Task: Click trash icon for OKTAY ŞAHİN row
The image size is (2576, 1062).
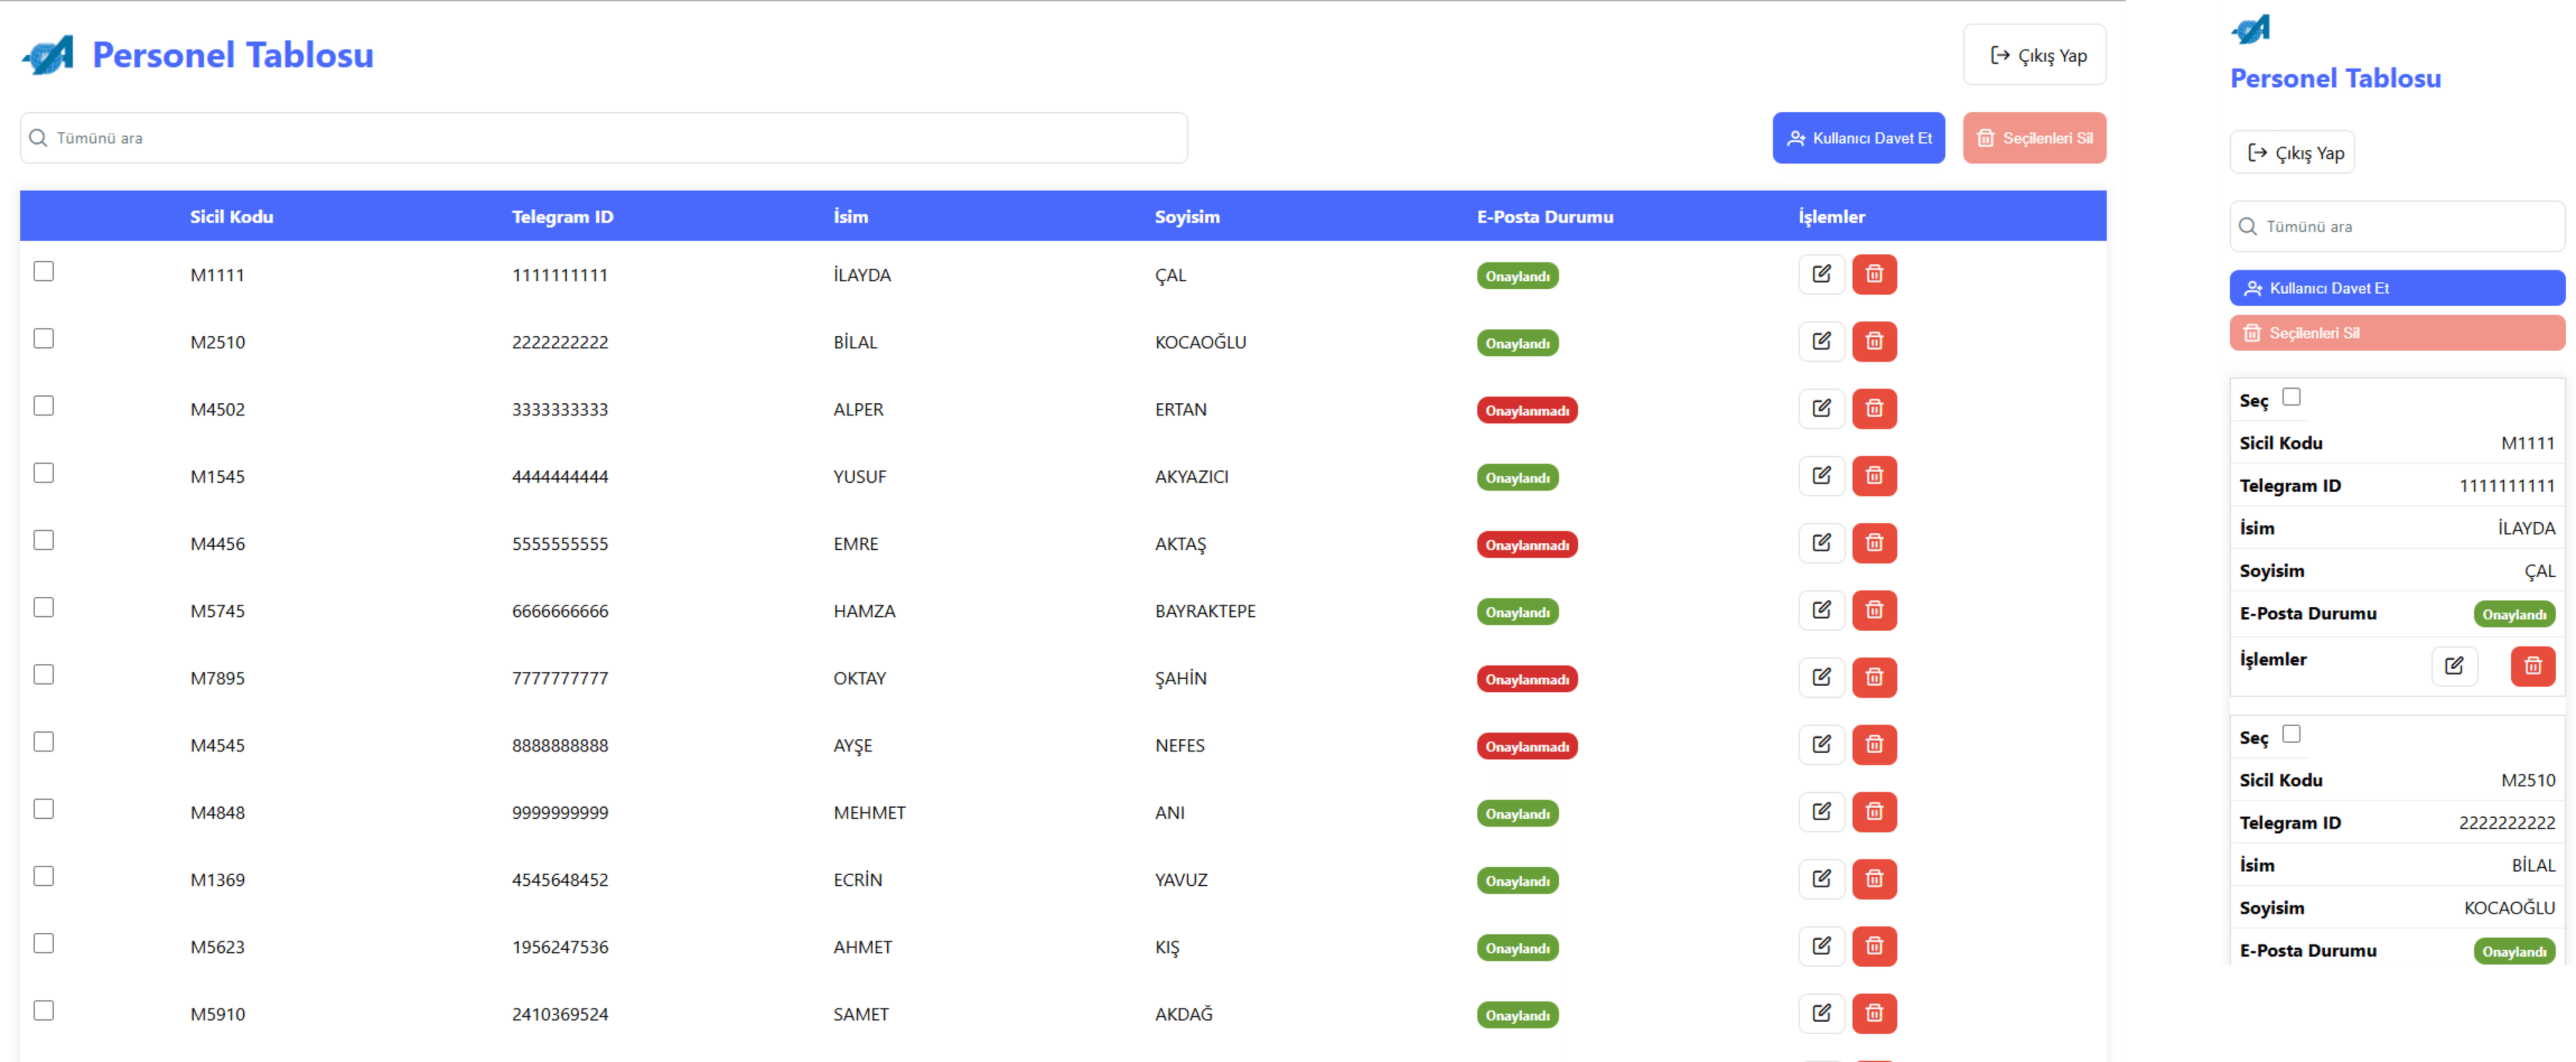Action: point(1874,677)
